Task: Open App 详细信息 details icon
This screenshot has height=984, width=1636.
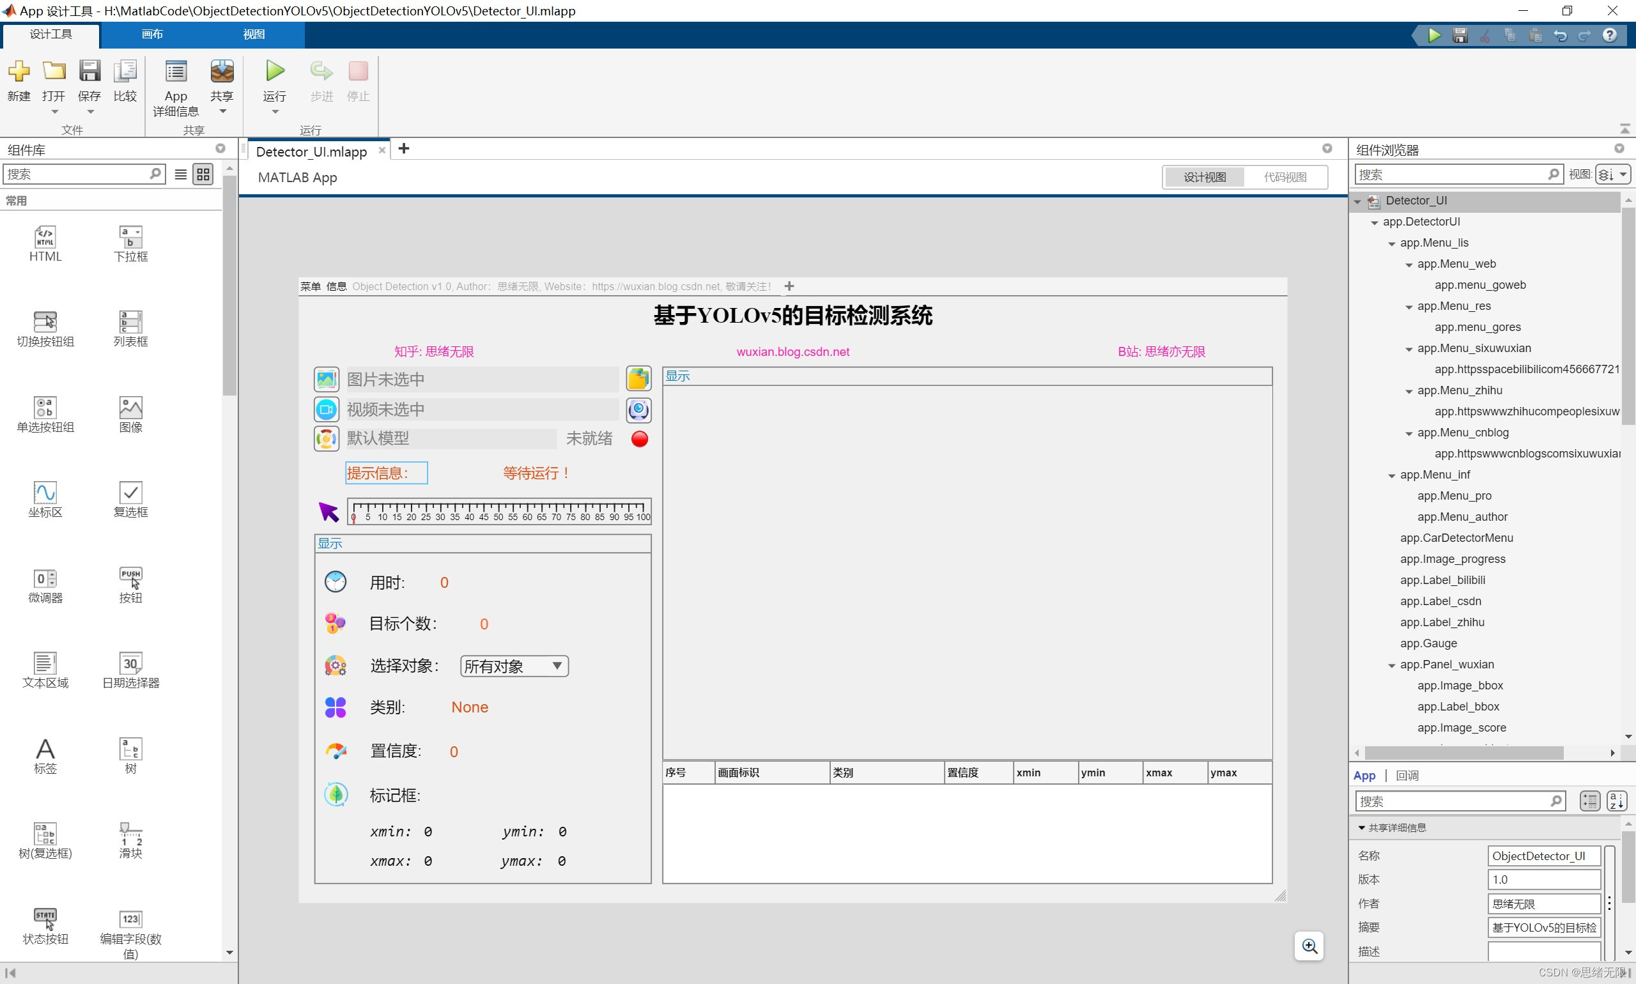Action: [176, 71]
